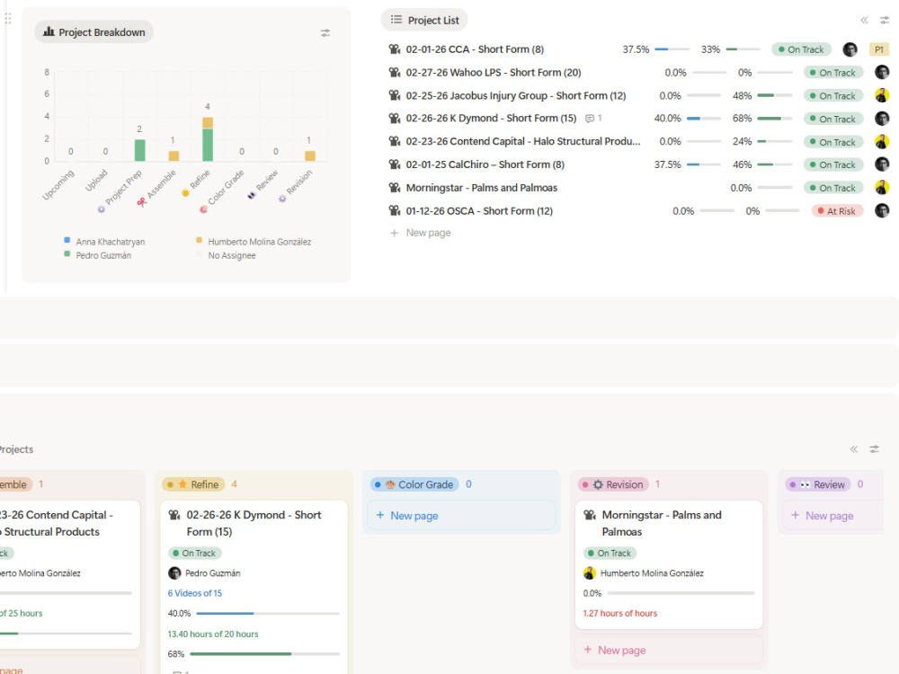Viewport: 899px width, 674px height.
Task: Click '13.40 hours of 20 hours' text
Action: click(213, 634)
